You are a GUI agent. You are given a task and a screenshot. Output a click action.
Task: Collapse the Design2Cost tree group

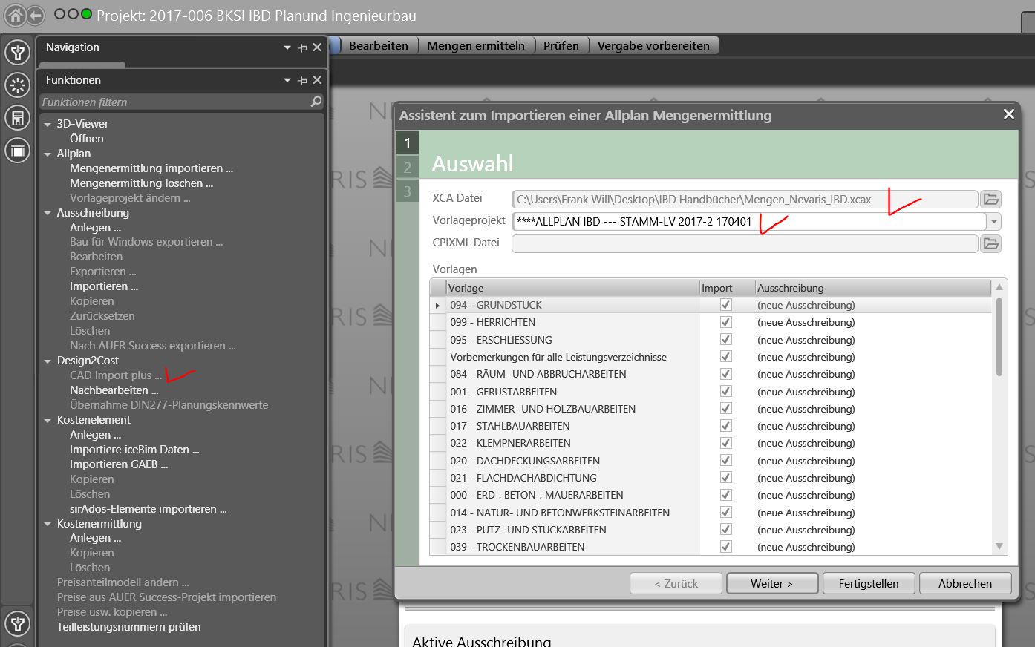pyautogui.click(x=48, y=361)
